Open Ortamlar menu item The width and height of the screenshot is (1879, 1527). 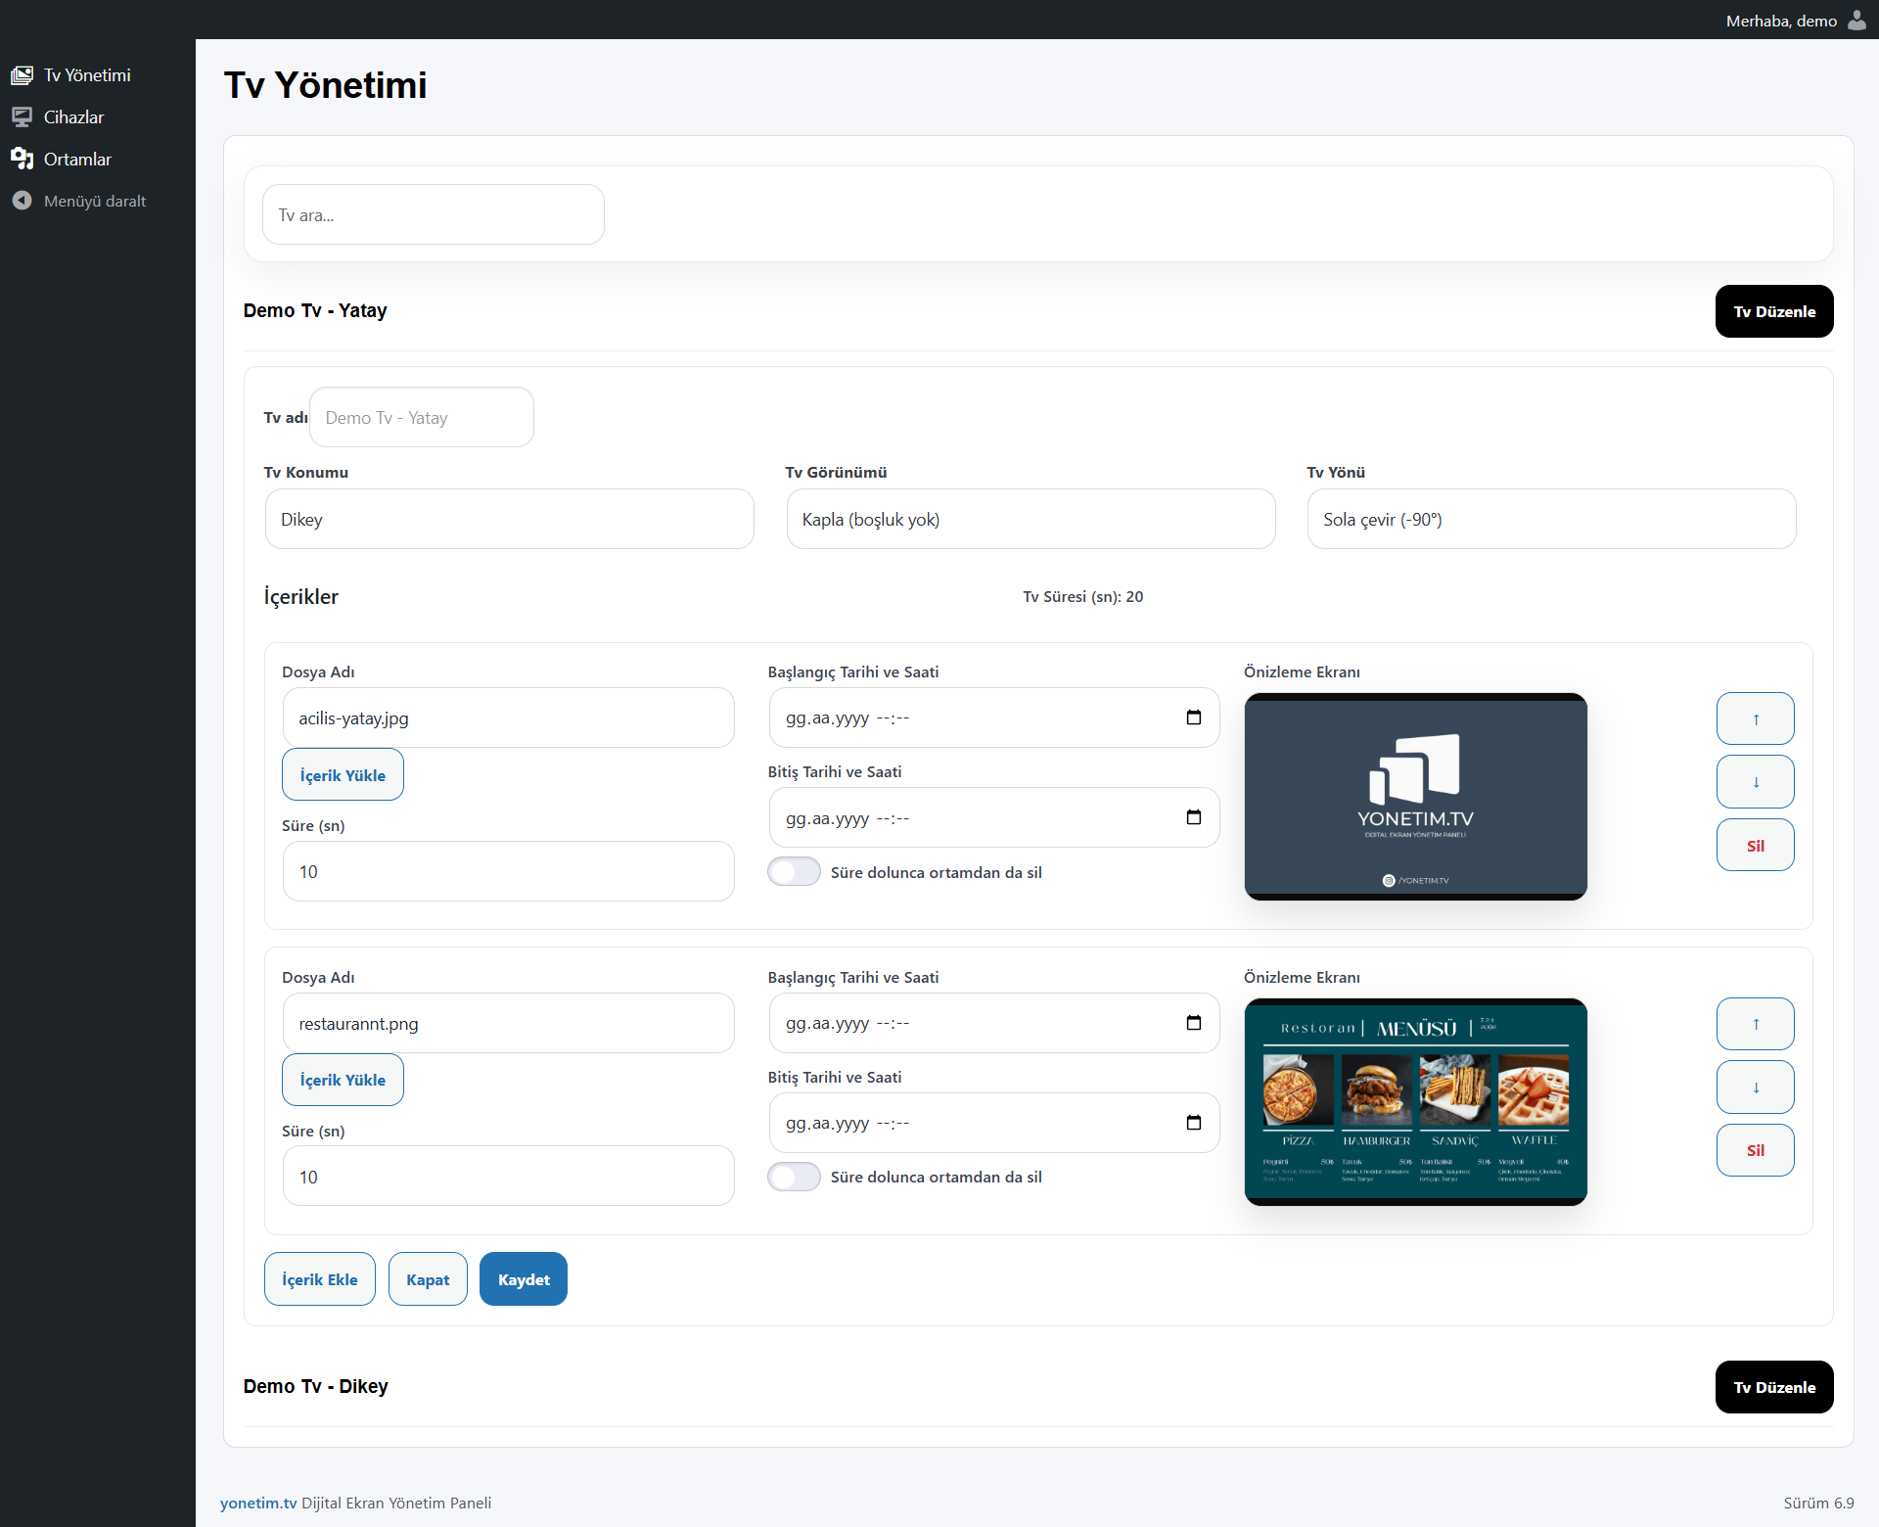(x=77, y=159)
